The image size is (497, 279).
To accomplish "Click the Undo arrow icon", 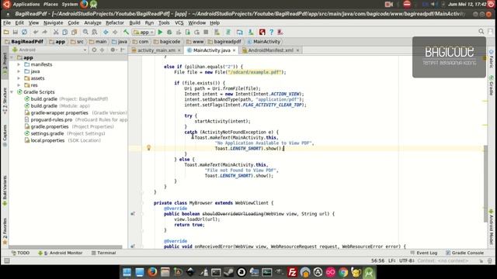I will click(36, 32).
